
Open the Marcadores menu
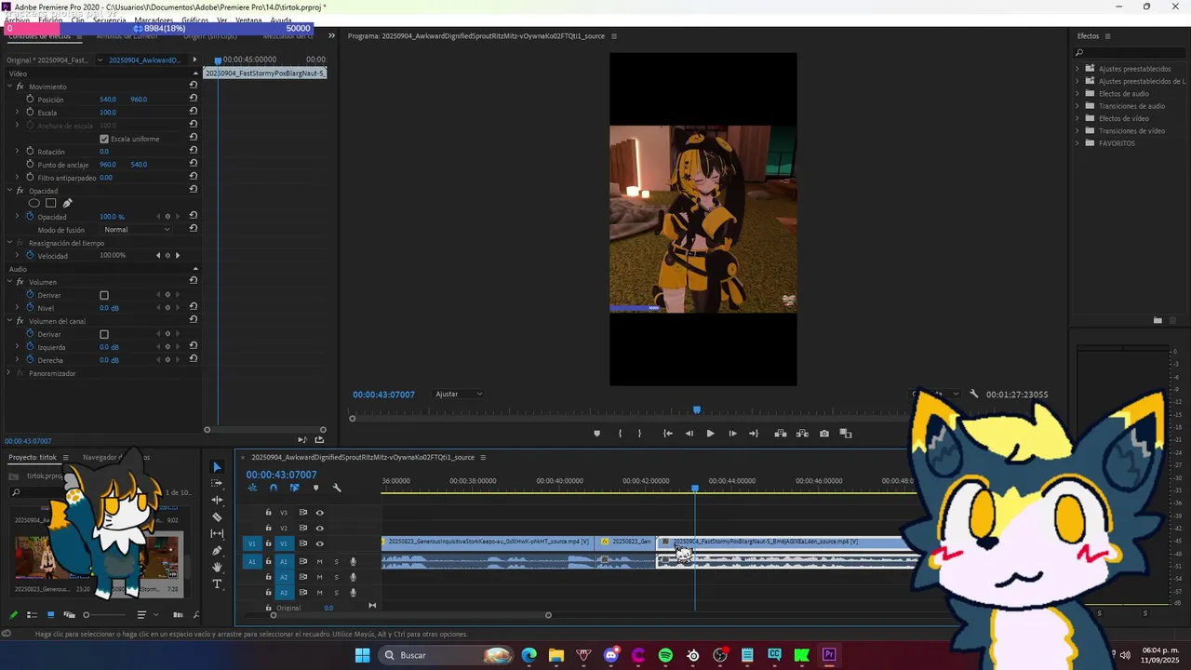click(x=154, y=20)
